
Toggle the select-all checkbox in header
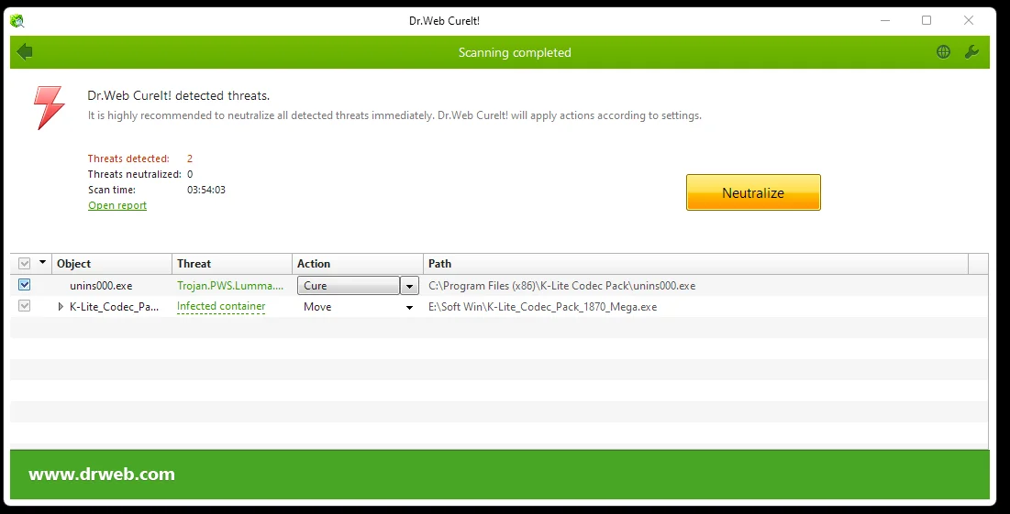(x=25, y=263)
